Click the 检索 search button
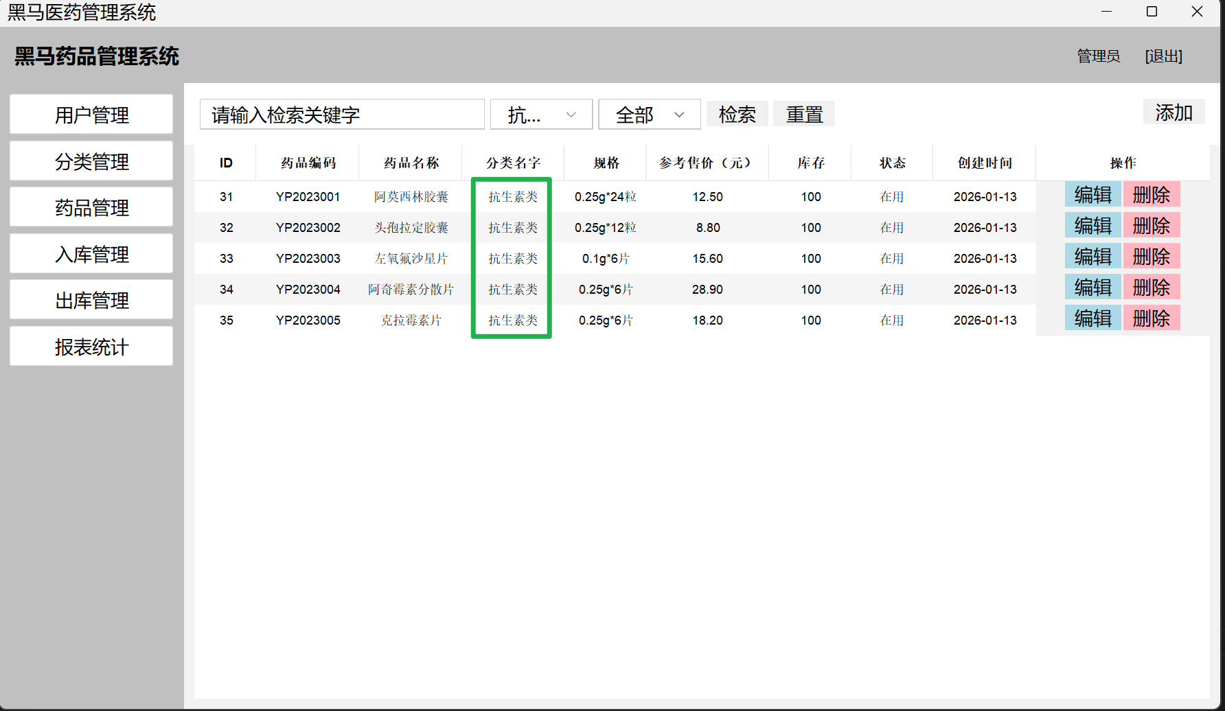The width and height of the screenshot is (1225, 711). [737, 114]
